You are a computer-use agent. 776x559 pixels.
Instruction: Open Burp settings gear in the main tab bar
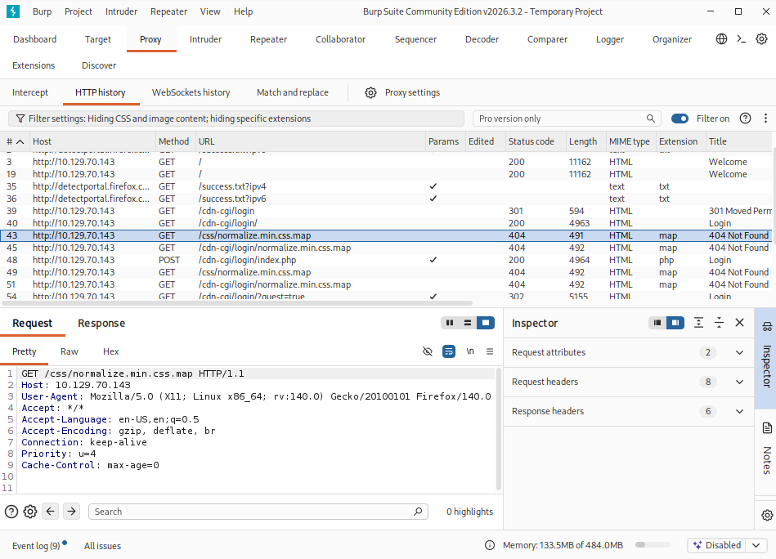point(761,39)
